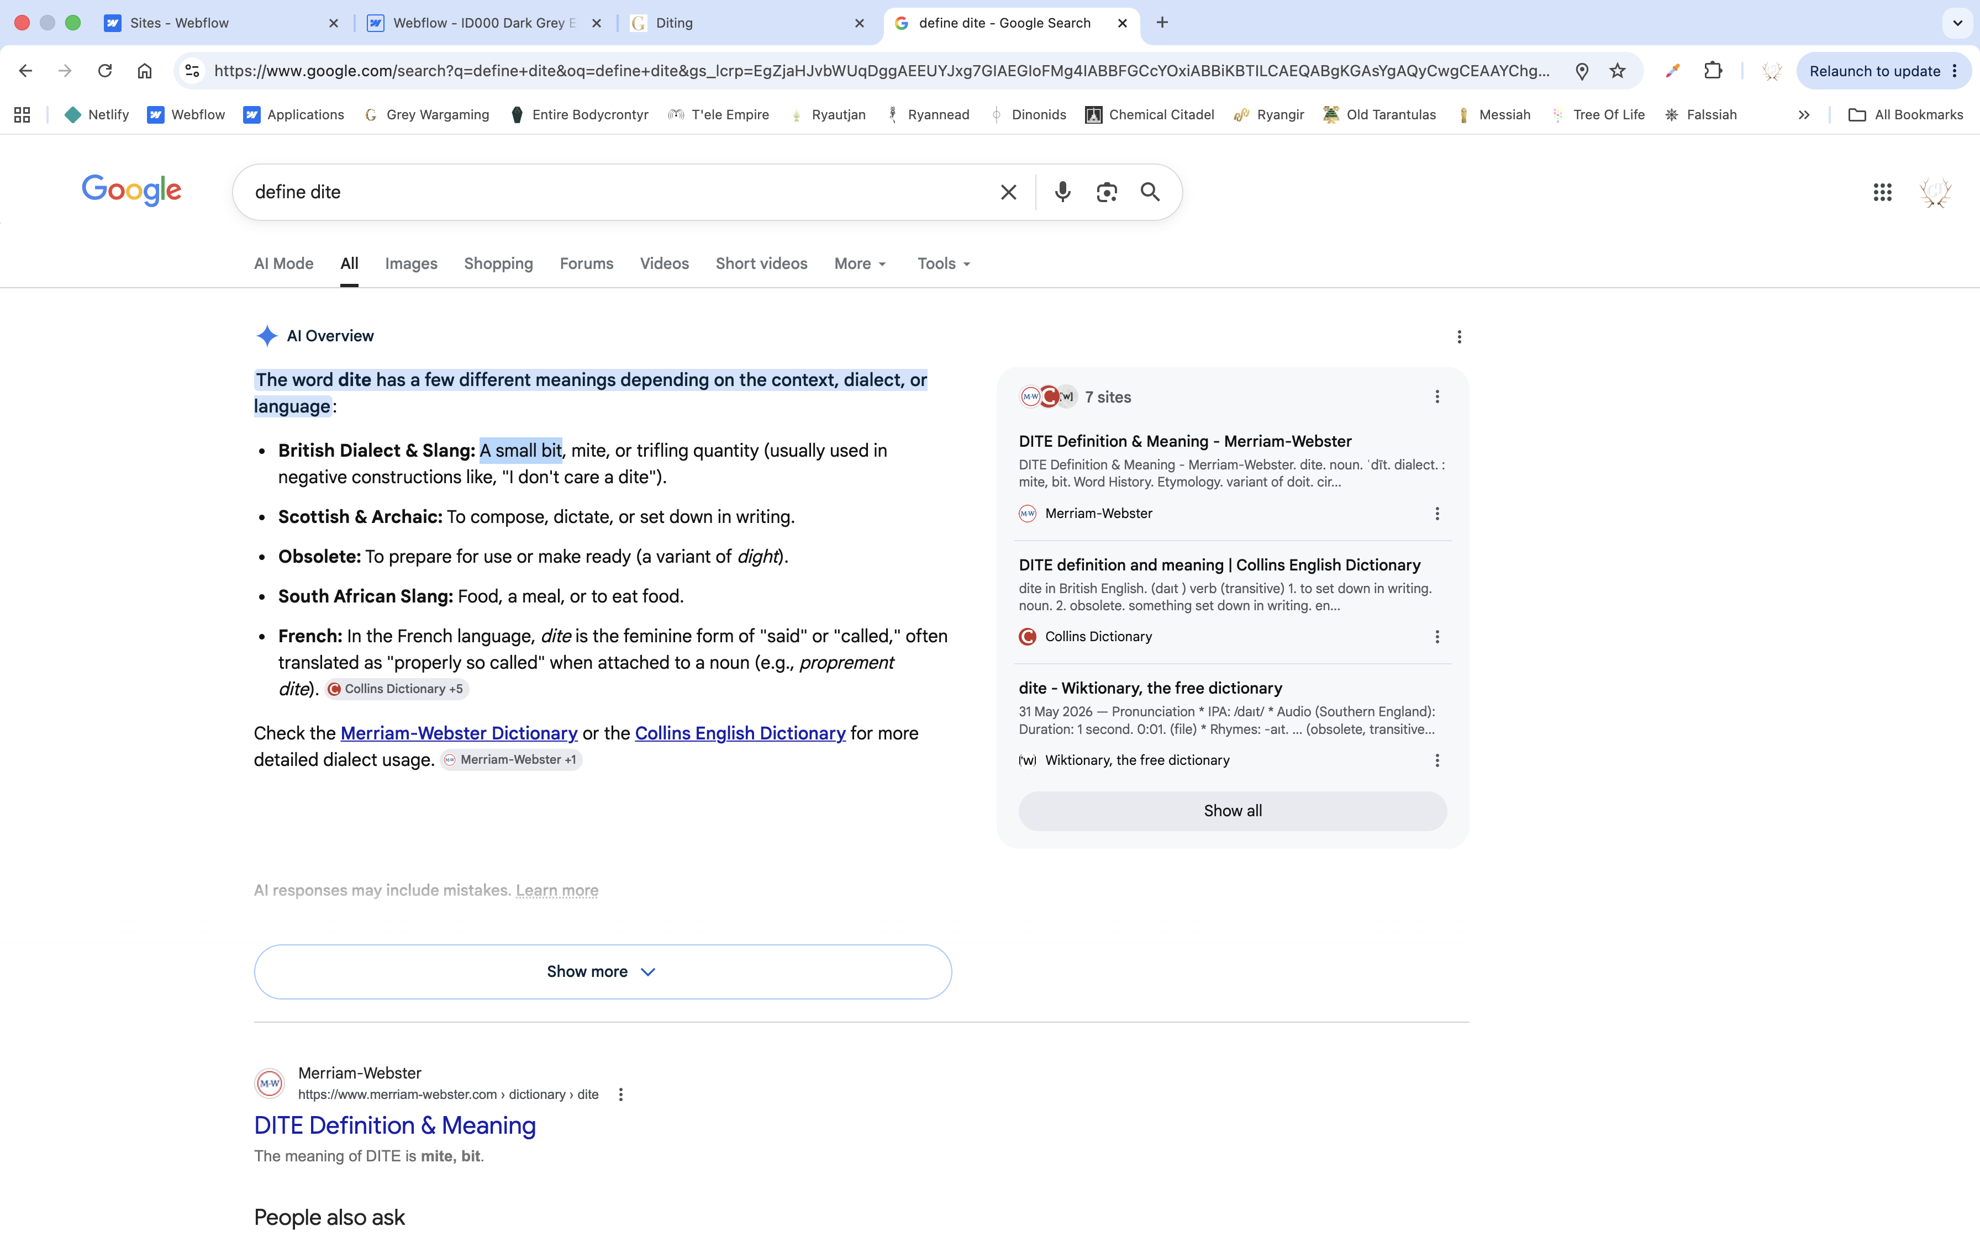Viewport: 1980px width, 1237px height.
Task: Open the Chemical Citadel bookmark
Action: point(1150,114)
